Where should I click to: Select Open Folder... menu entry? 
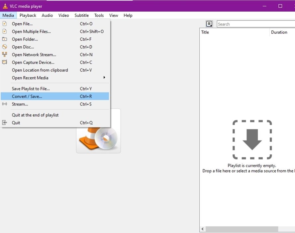(55, 39)
